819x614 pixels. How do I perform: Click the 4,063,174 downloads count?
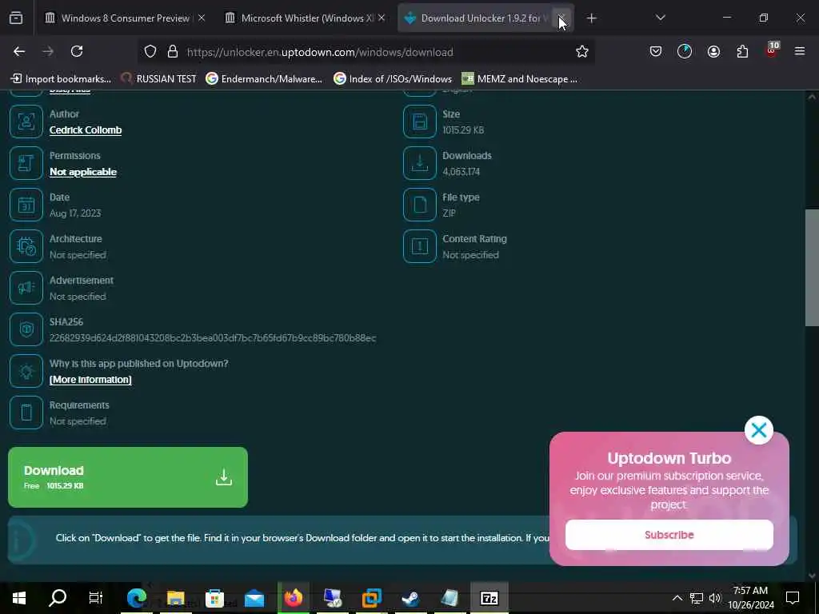[461, 172]
